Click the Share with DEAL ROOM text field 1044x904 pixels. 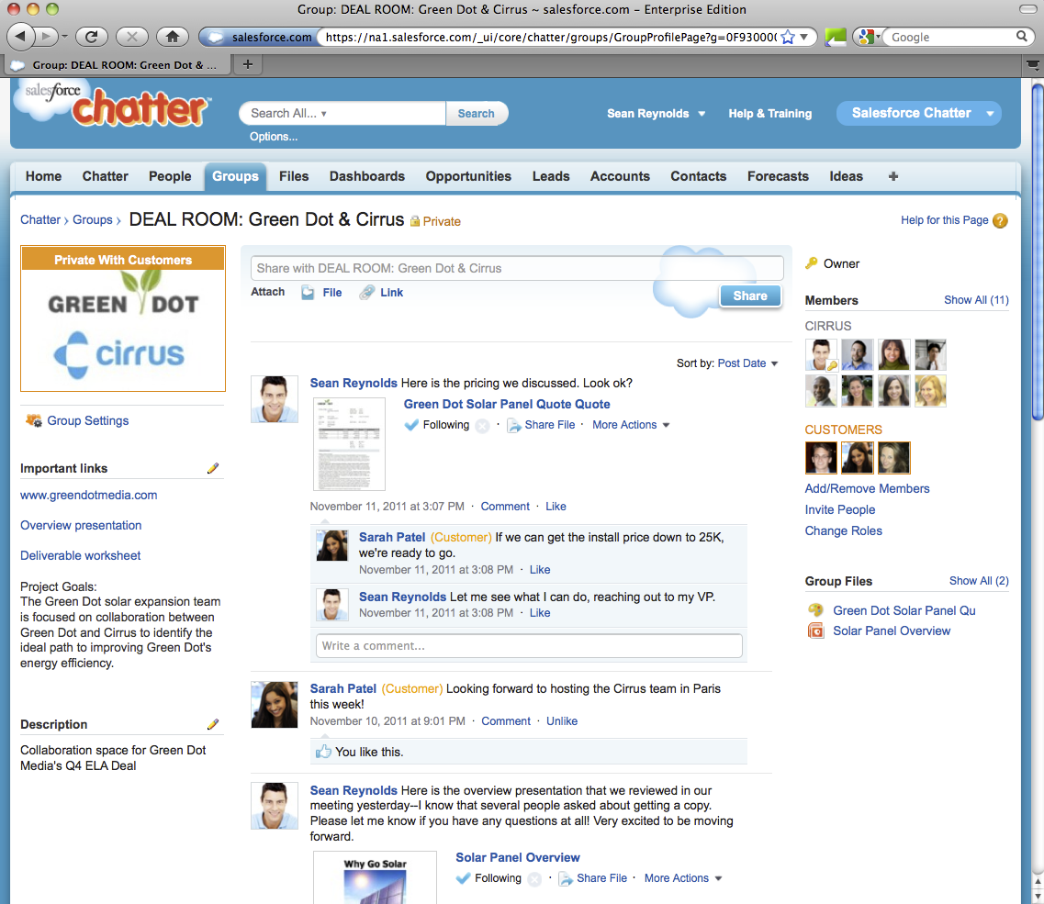pos(517,268)
